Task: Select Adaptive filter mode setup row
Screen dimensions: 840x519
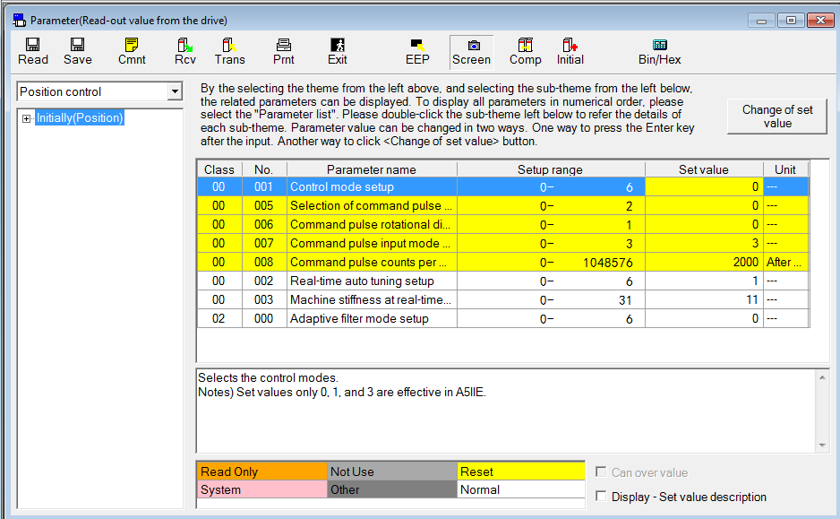Action: coord(503,318)
